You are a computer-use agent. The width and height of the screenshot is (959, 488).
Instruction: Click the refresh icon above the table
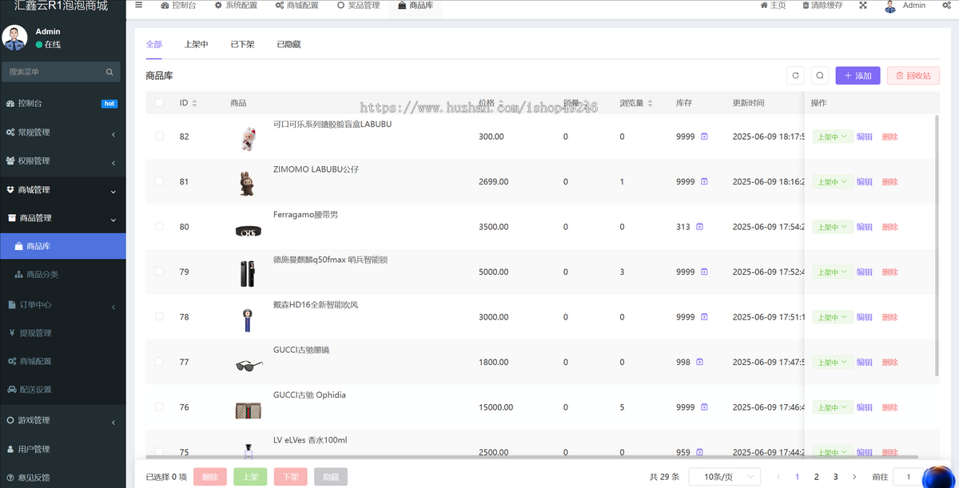795,76
